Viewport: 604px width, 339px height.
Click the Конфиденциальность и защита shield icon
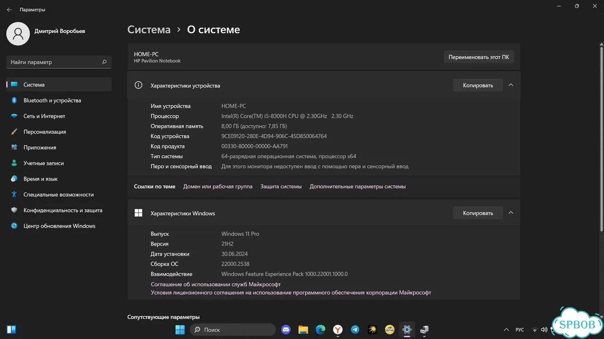[14, 210]
